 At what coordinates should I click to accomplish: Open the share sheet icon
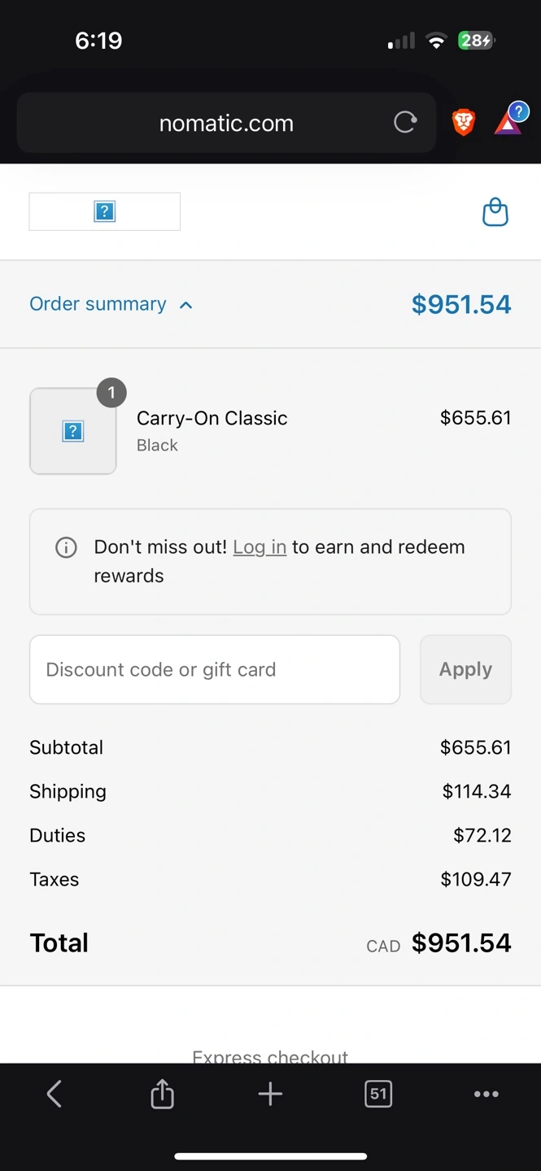tap(163, 1094)
